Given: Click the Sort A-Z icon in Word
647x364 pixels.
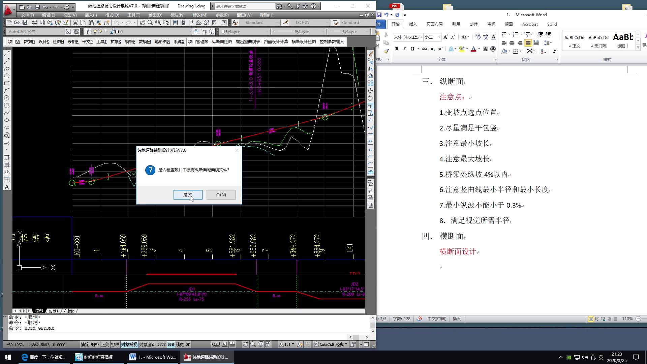Looking at the screenshot, I should [x=544, y=51].
